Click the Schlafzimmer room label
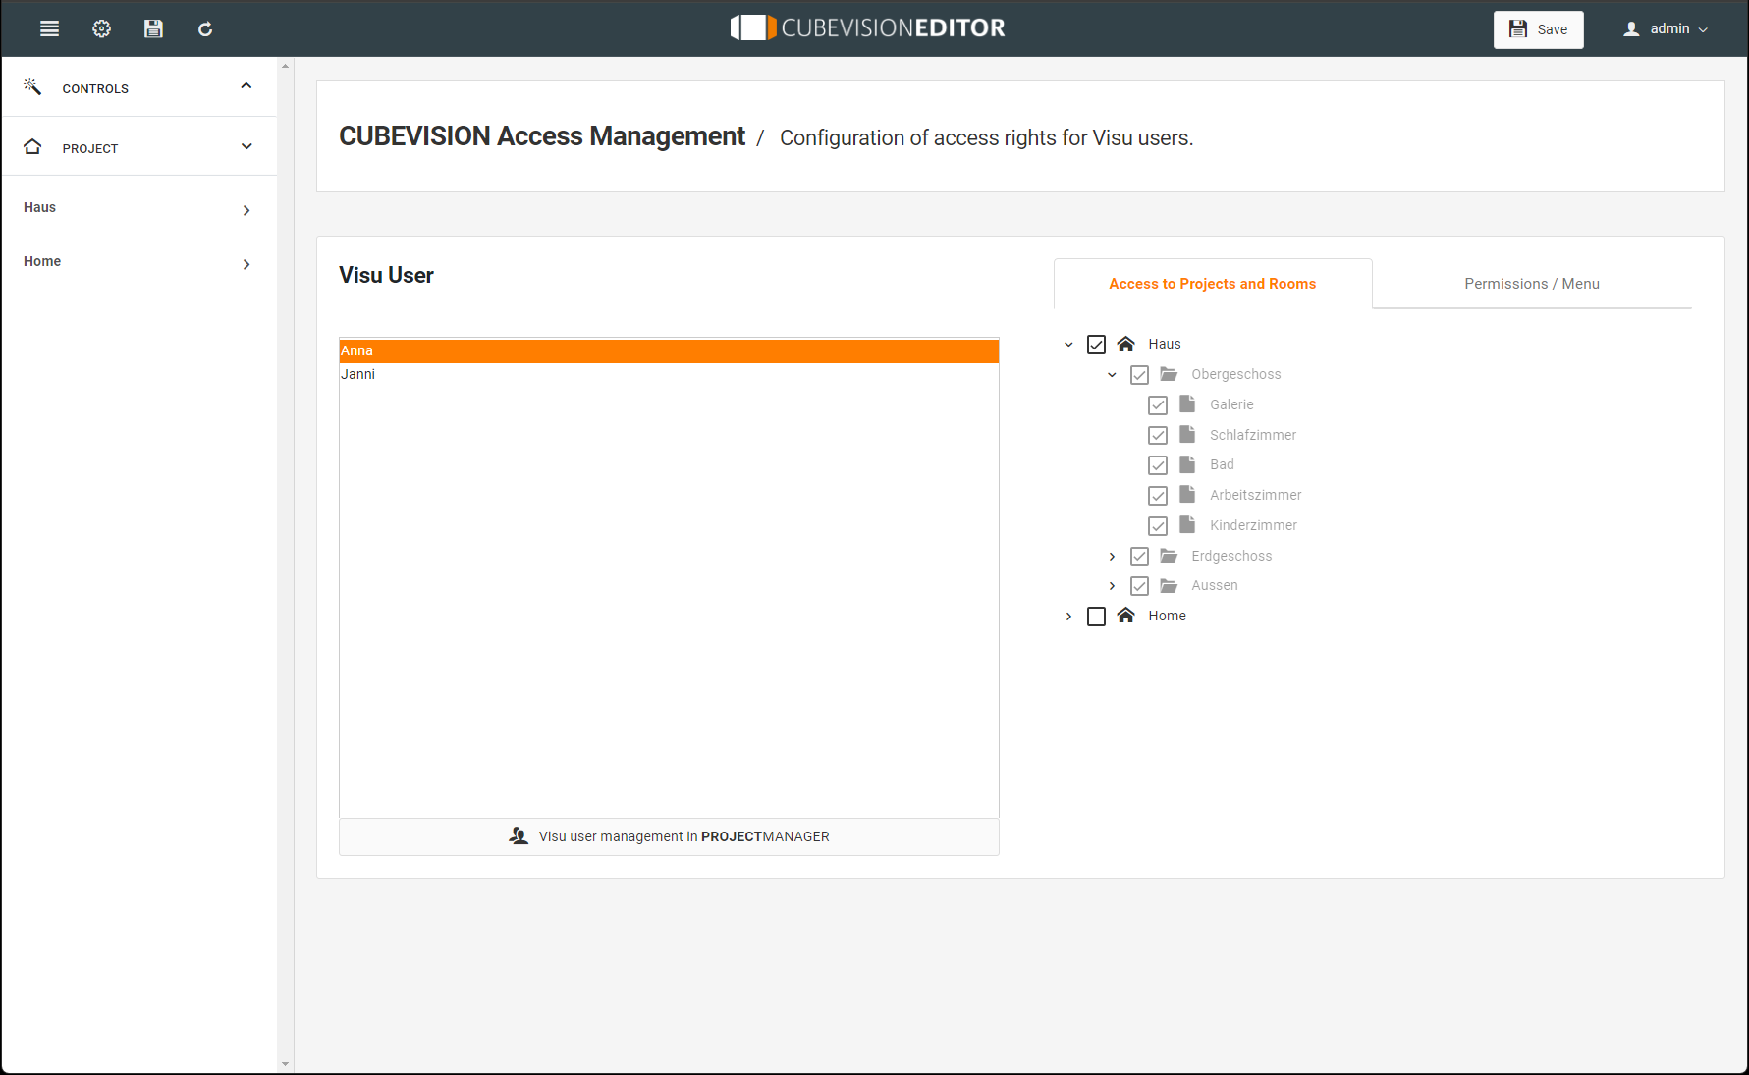1749x1075 pixels. pyautogui.click(x=1253, y=435)
